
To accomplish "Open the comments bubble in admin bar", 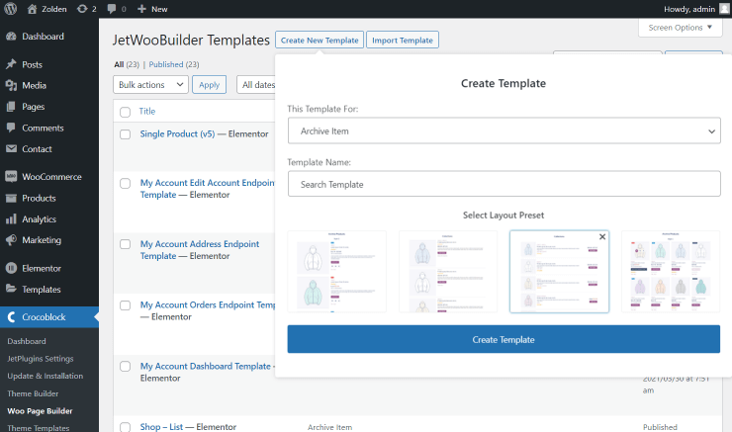I will pos(112,9).
